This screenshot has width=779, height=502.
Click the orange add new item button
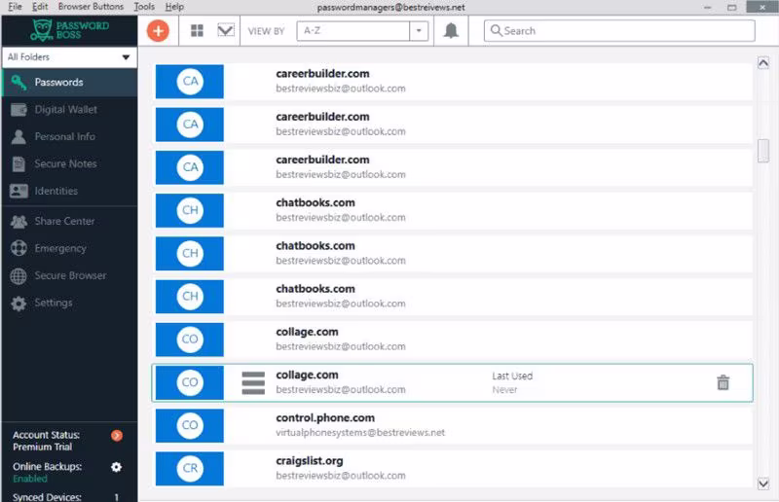[x=158, y=31]
